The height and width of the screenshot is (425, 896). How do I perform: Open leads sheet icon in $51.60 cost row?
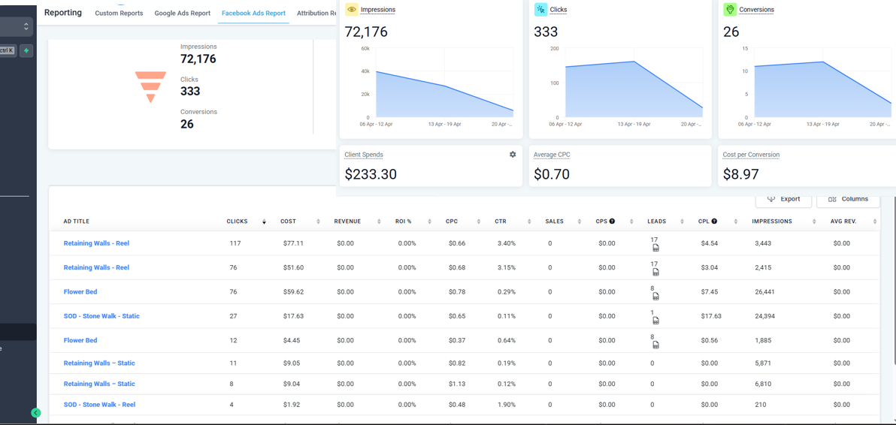pyautogui.click(x=656, y=272)
